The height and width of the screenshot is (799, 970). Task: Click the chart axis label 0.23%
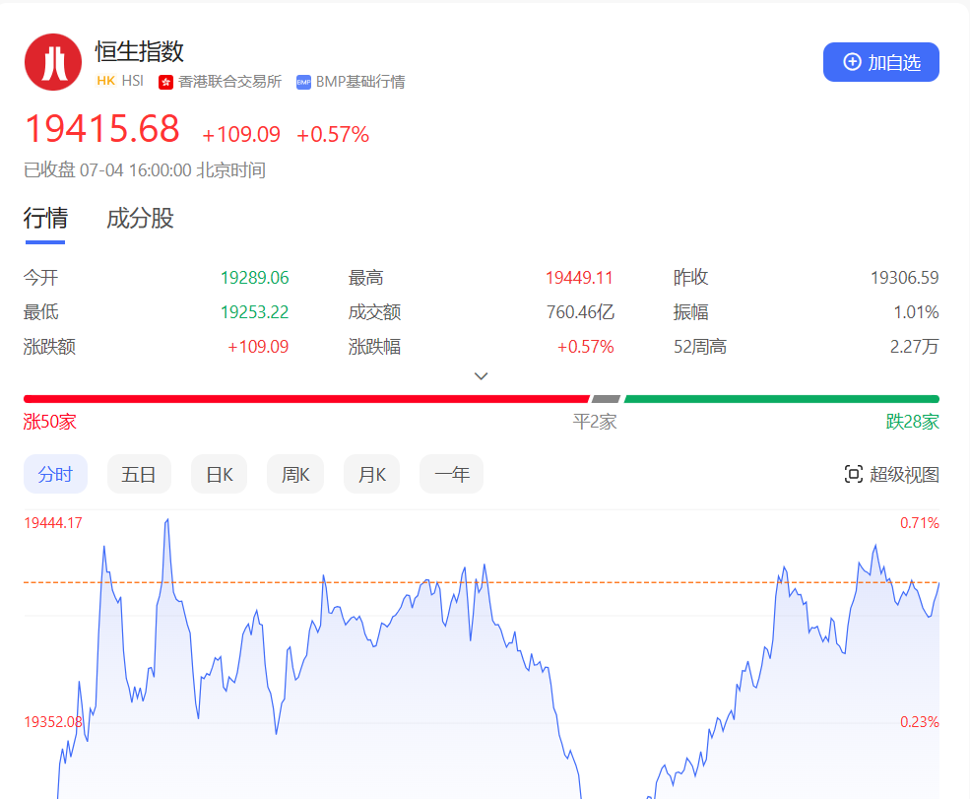click(919, 722)
